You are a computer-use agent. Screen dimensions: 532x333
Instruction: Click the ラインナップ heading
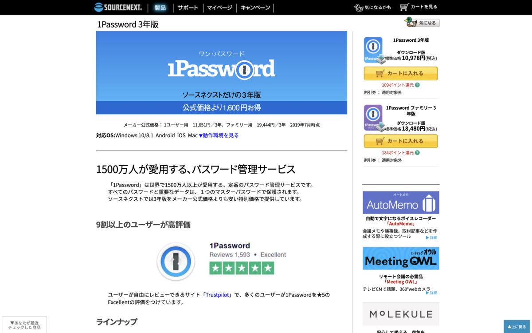117,322
